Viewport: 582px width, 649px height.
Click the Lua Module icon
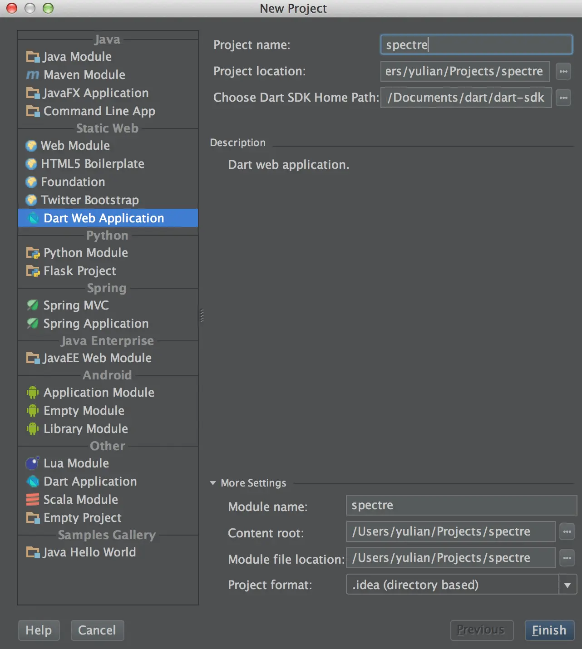pos(32,463)
